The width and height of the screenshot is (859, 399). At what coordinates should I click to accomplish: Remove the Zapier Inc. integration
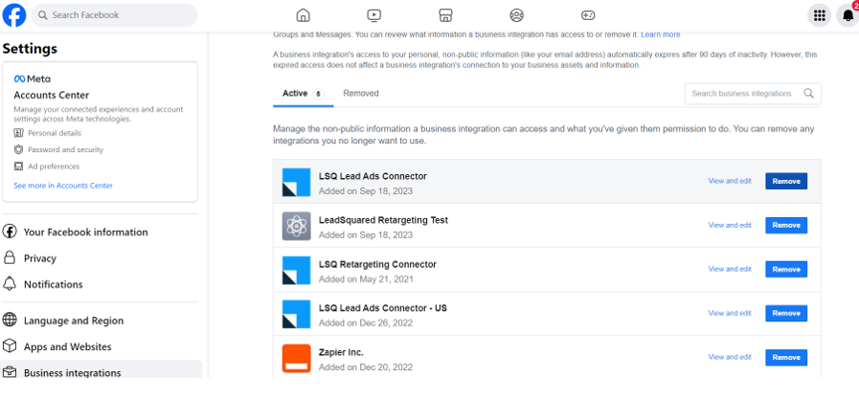point(785,357)
